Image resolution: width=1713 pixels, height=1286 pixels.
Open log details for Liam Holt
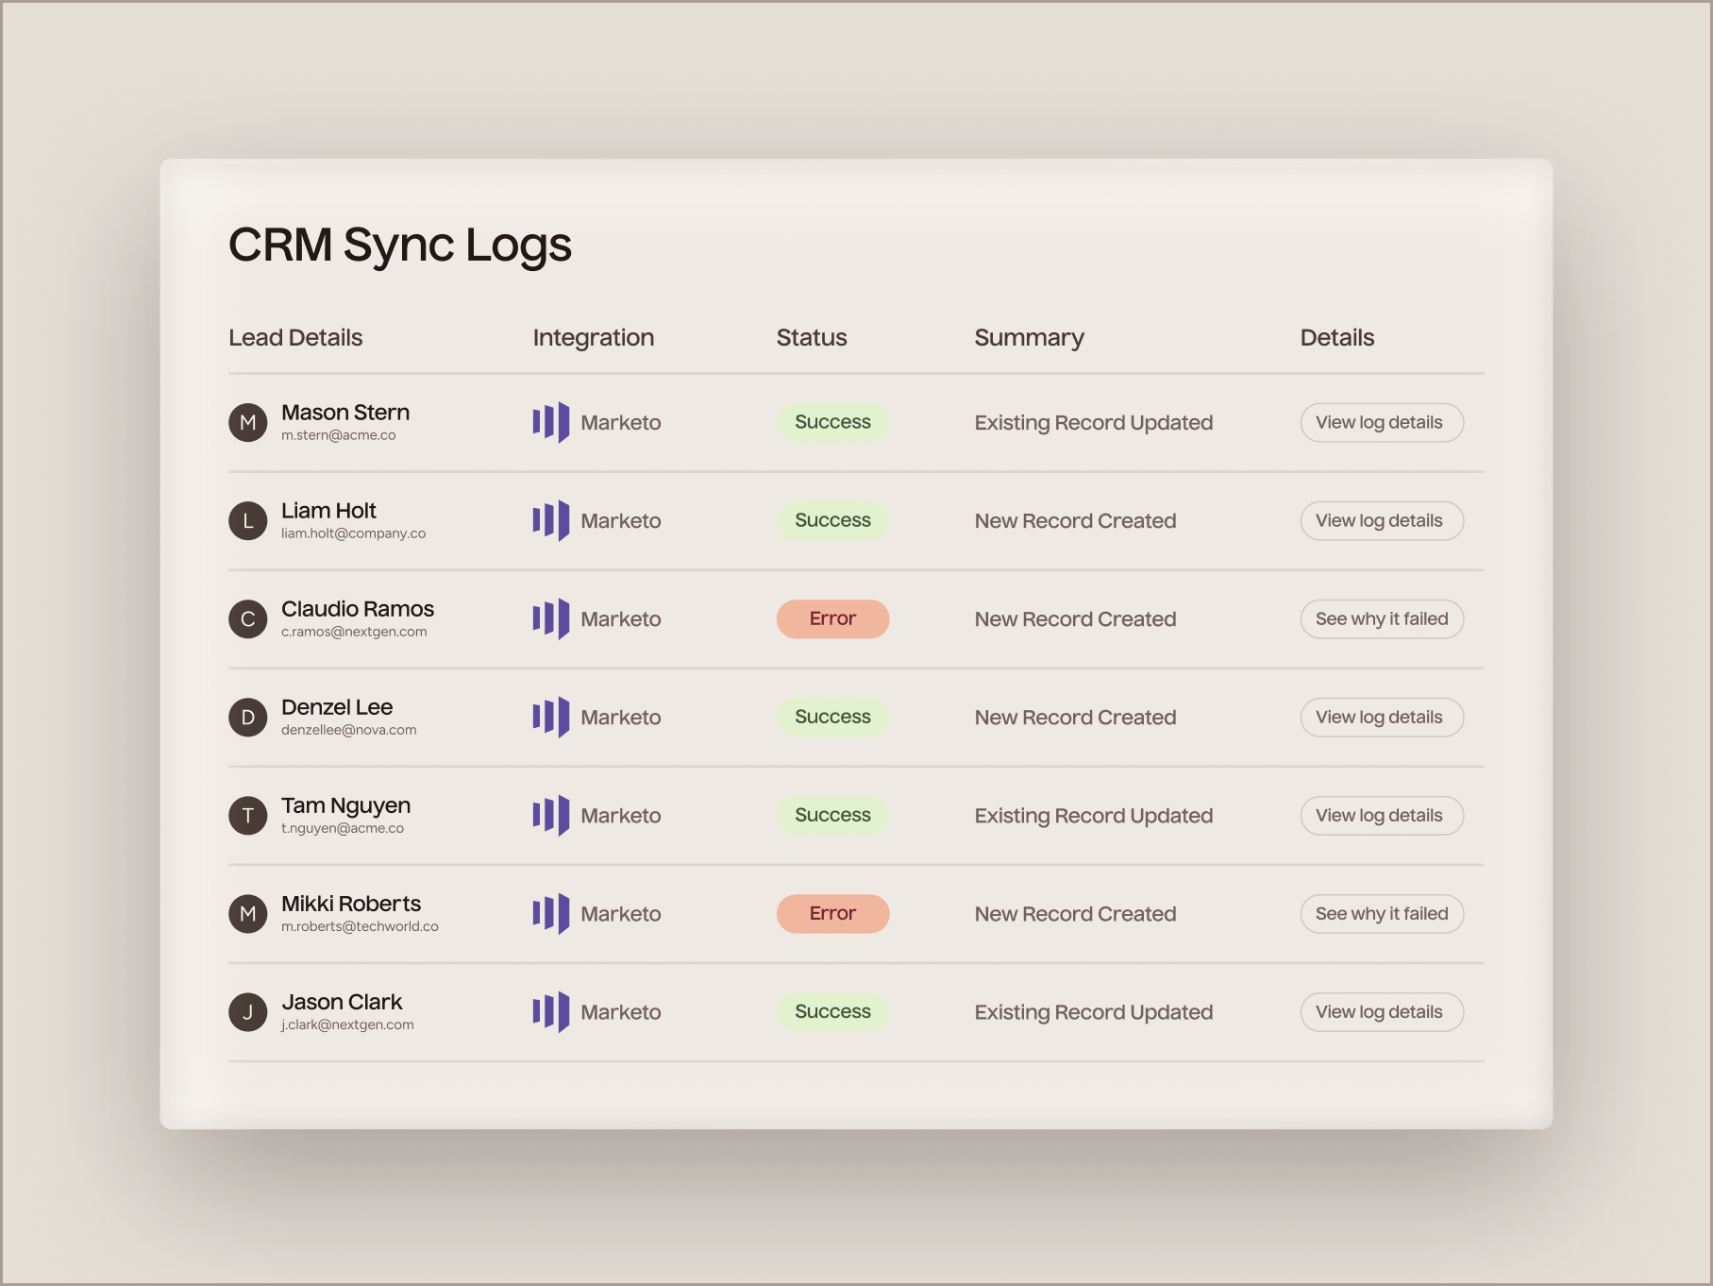1381,520
